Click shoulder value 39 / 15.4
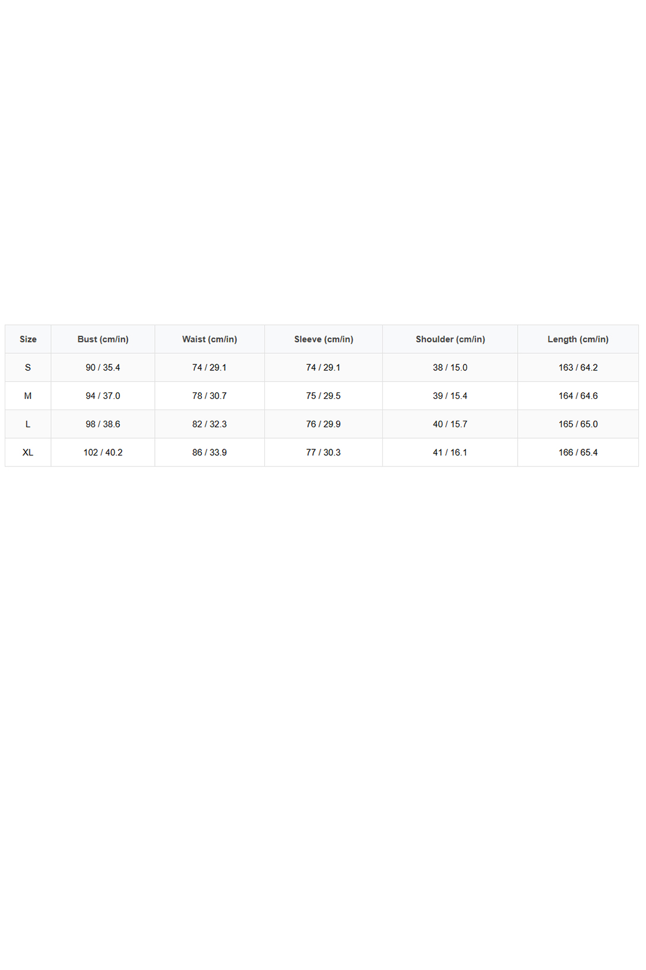The image size is (646, 970). coord(450,396)
